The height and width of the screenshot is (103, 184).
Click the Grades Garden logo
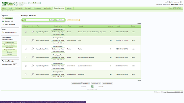tap(8, 4)
